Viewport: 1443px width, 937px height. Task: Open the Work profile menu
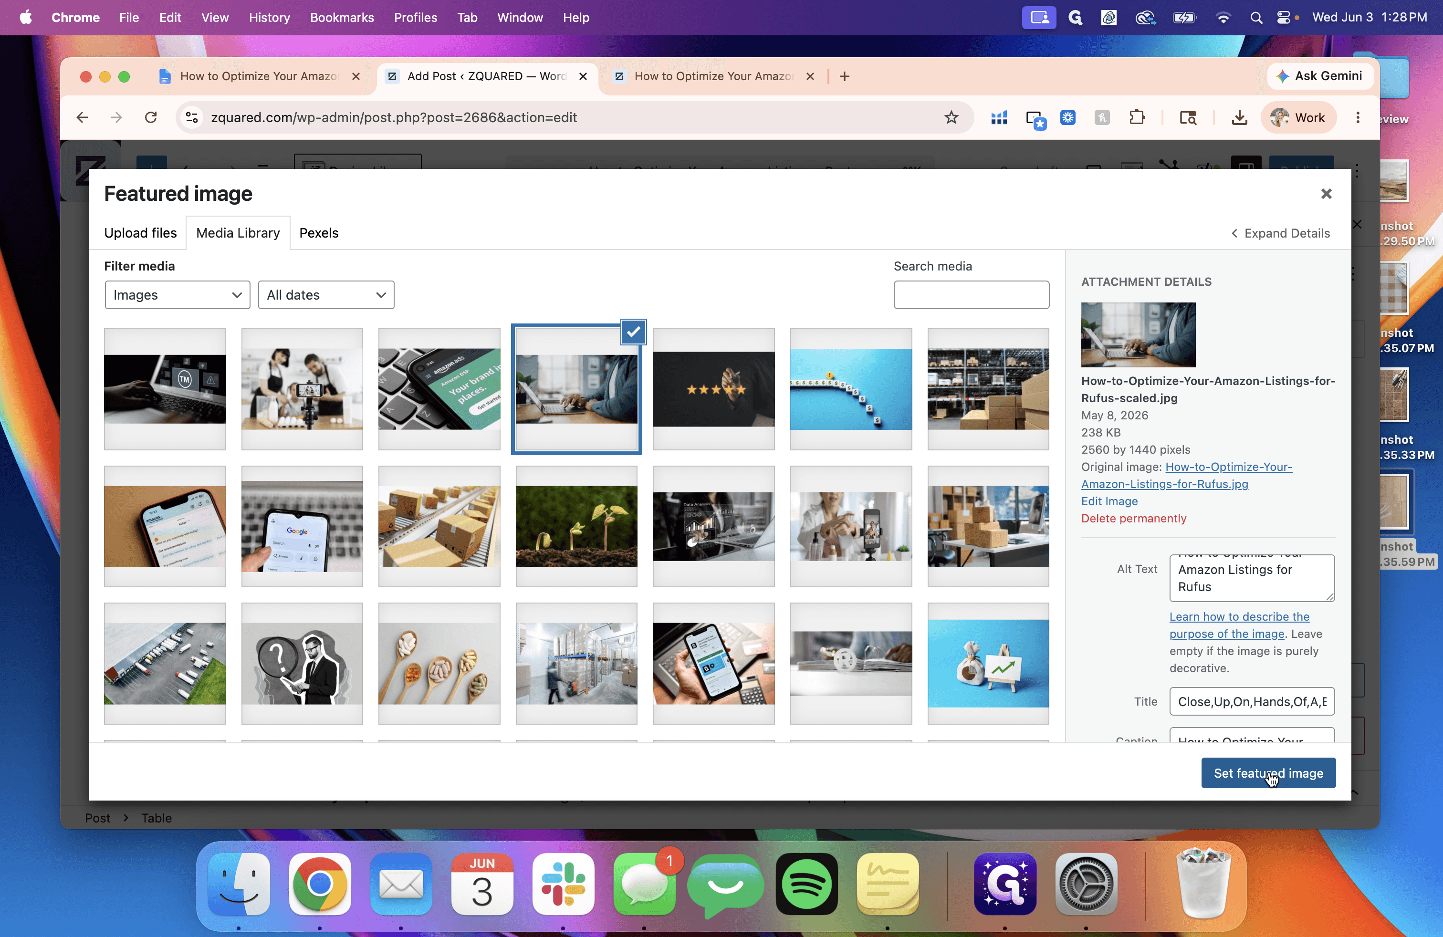pyautogui.click(x=1298, y=117)
